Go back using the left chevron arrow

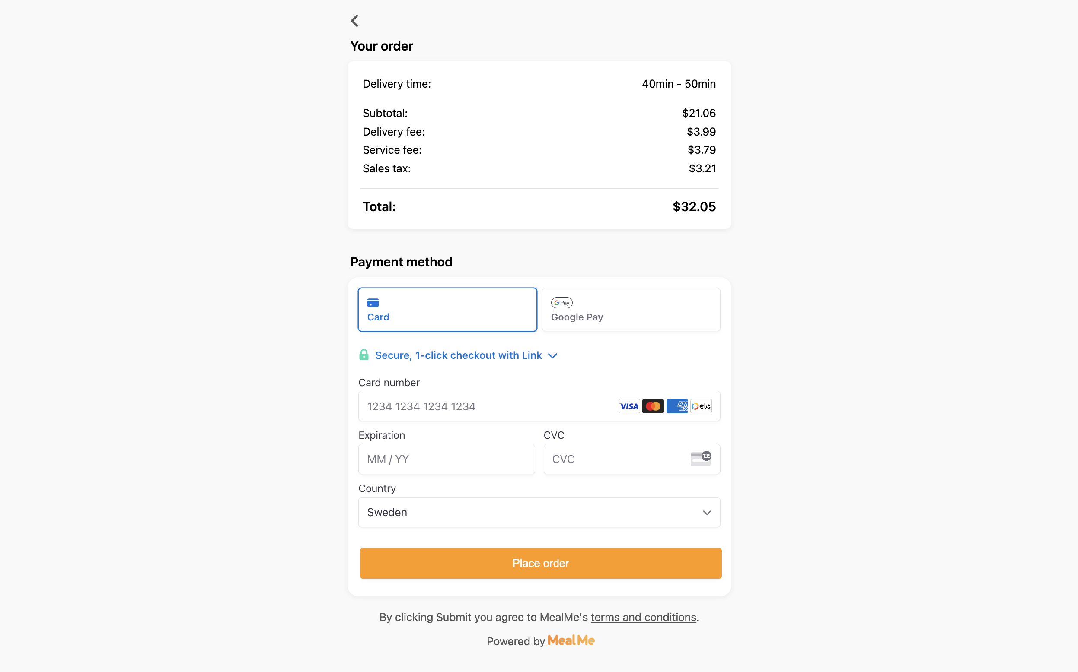click(354, 20)
